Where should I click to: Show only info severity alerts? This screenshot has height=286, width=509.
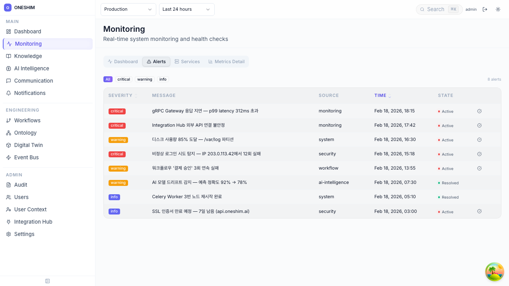click(x=163, y=79)
